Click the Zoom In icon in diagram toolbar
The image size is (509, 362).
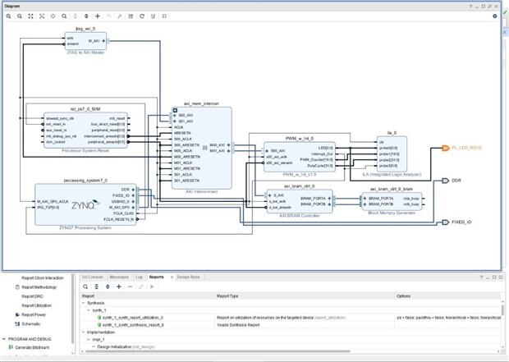click(x=7, y=16)
